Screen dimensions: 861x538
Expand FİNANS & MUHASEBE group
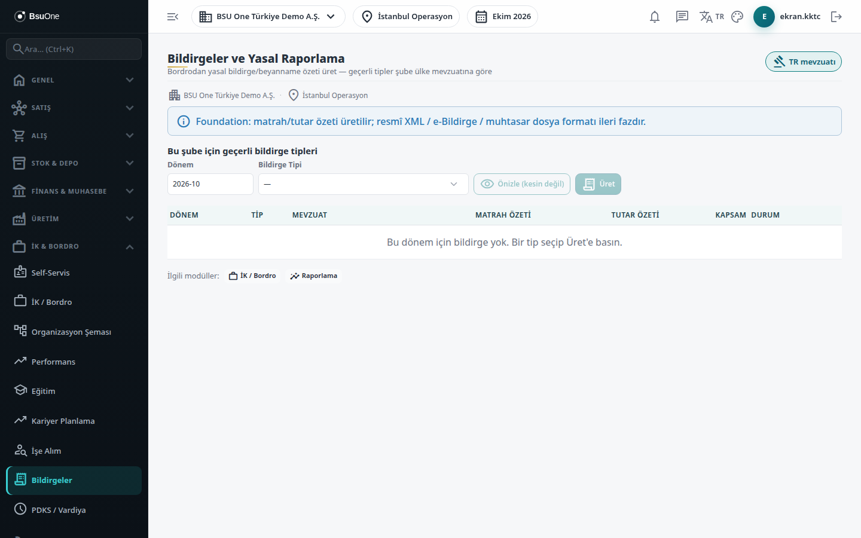pos(74,191)
